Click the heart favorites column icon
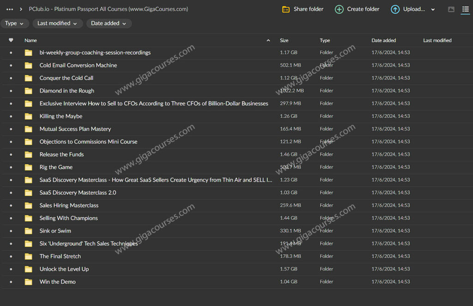The height and width of the screenshot is (306, 473). point(11,40)
